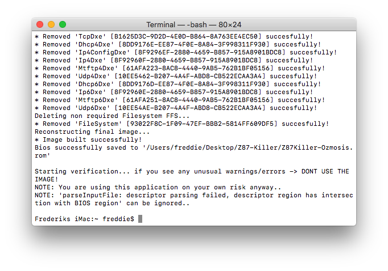Click the 'Ip6Dxe' module name

(x=90, y=92)
